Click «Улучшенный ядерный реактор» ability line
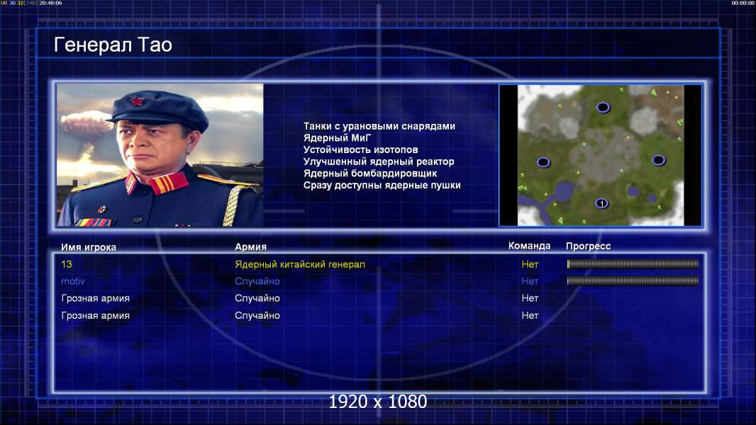 pyautogui.click(x=379, y=161)
